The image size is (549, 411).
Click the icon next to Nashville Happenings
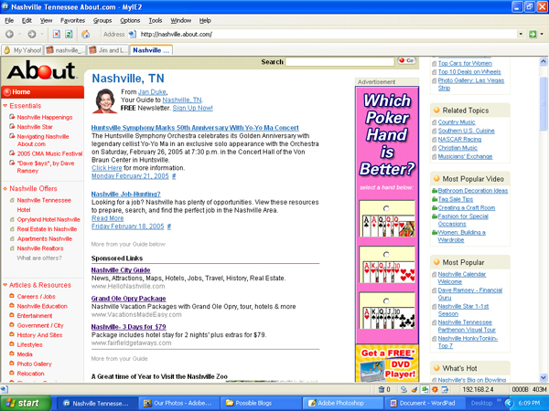pyautogui.click(x=12, y=117)
